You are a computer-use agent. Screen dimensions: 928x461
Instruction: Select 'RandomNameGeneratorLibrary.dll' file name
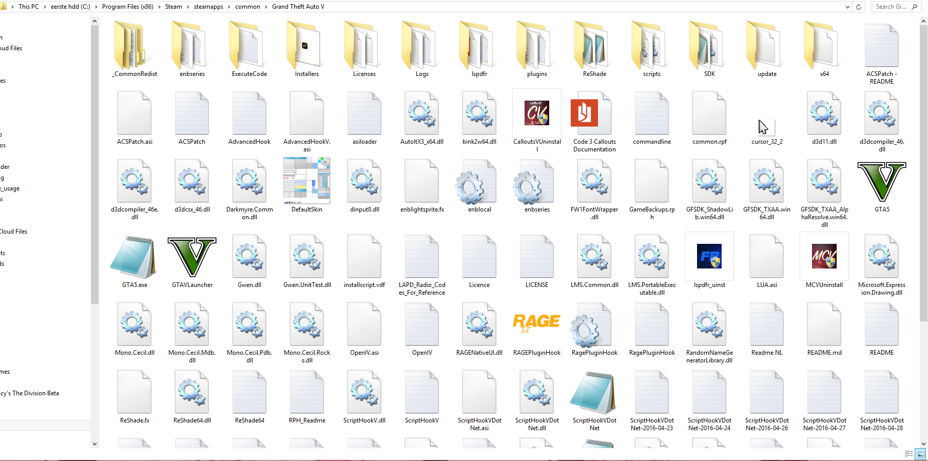pos(709,356)
